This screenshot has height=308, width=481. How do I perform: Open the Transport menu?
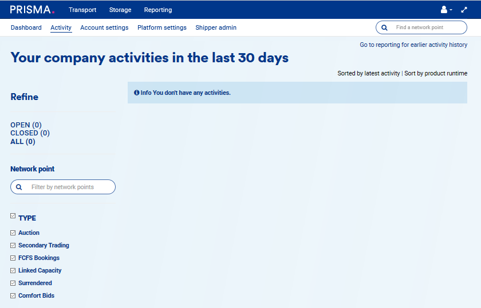(82, 10)
